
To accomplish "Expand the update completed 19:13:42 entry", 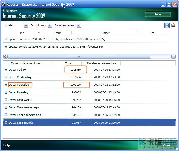I will click(x=6, y=39).
